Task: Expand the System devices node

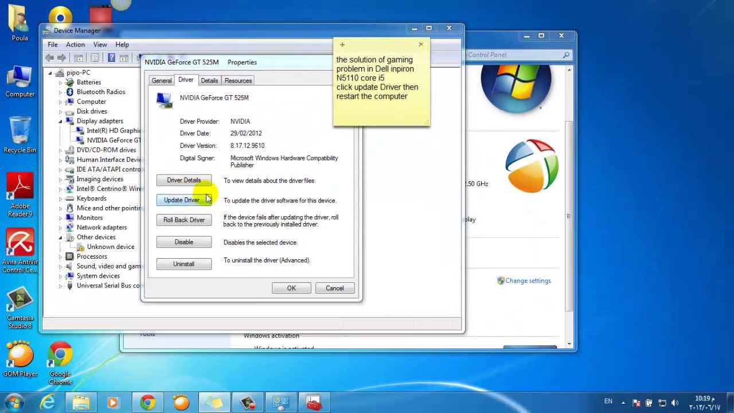Action: pyautogui.click(x=60, y=276)
